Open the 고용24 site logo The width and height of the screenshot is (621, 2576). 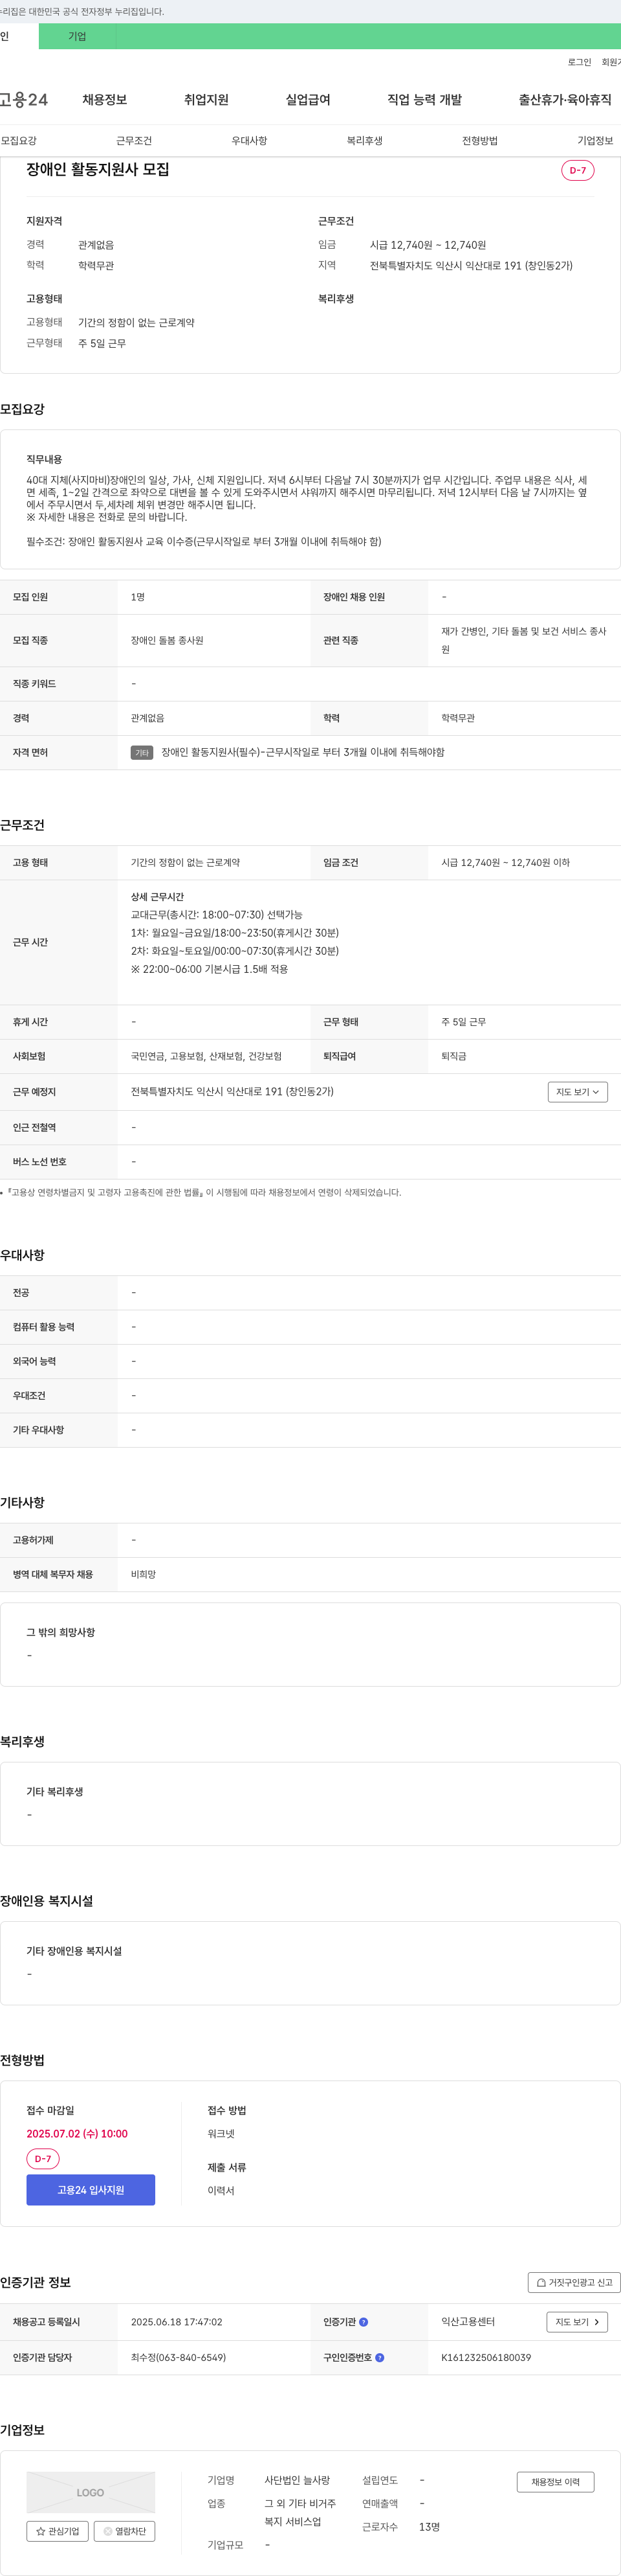[24, 100]
